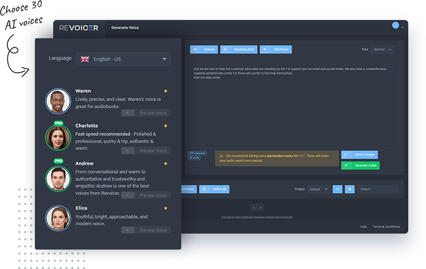Toggle the favorite star for Charlotte

(x=166, y=126)
